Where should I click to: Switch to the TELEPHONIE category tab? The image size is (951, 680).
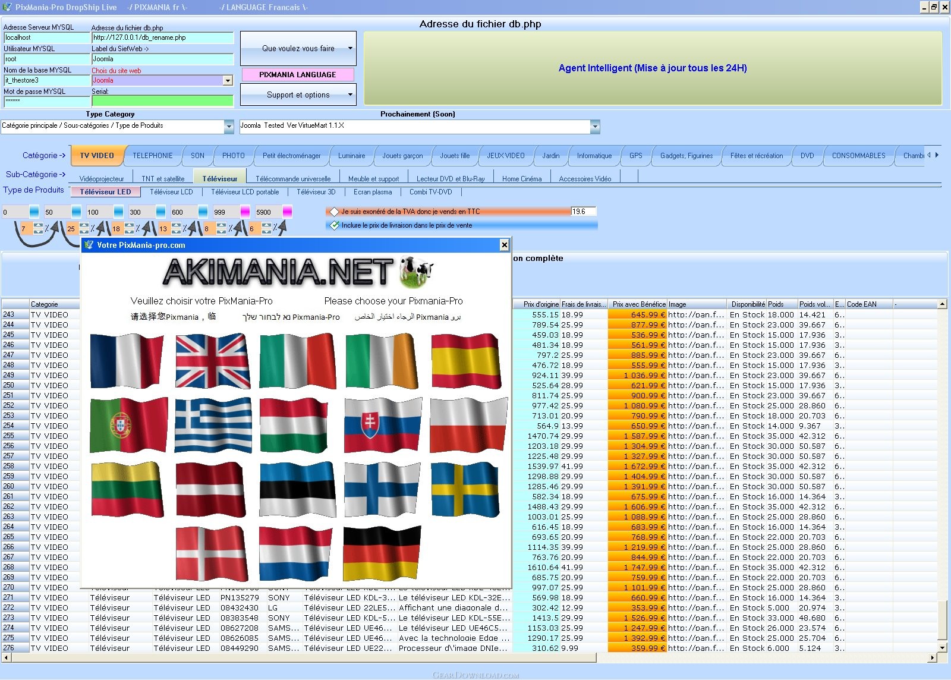point(153,156)
